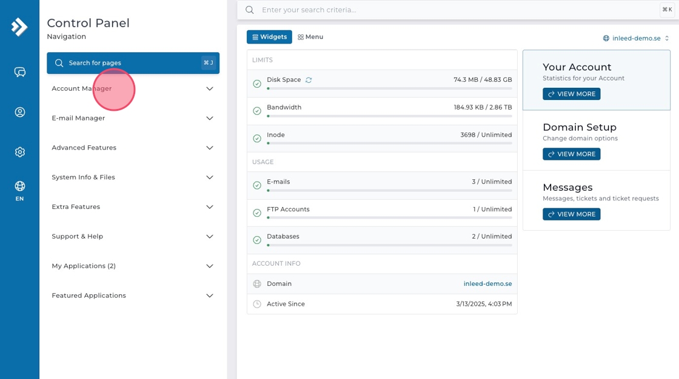Open the messages chat bubble icon

(x=19, y=72)
